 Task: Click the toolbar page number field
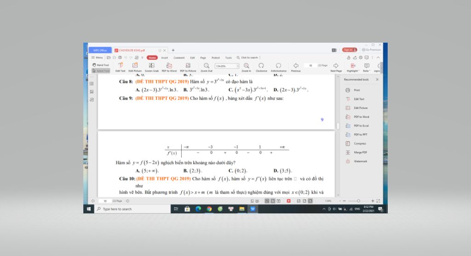pyautogui.click(x=310, y=65)
